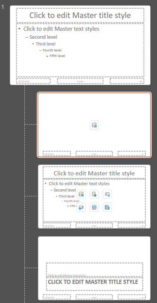157x303 pixels.
Task: Click 'Third level' in the content layout thumbnail
Action: coord(66,196)
